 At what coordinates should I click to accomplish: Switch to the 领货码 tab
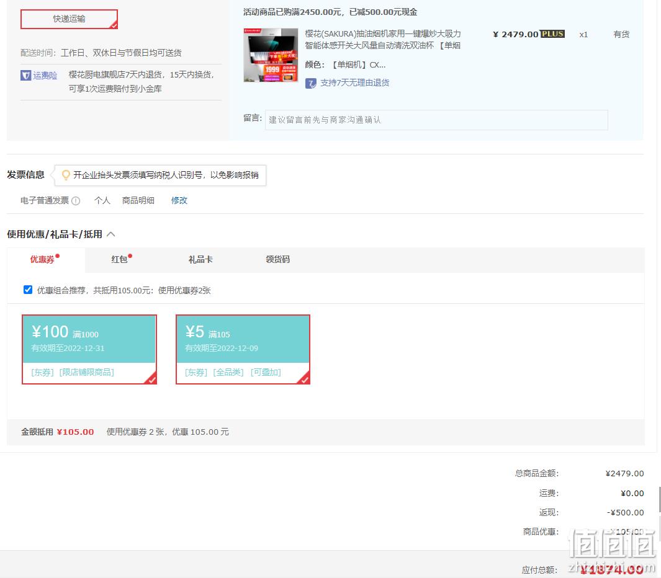pos(278,259)
